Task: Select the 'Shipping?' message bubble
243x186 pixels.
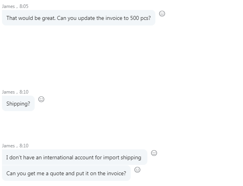Action: [18, 104]
